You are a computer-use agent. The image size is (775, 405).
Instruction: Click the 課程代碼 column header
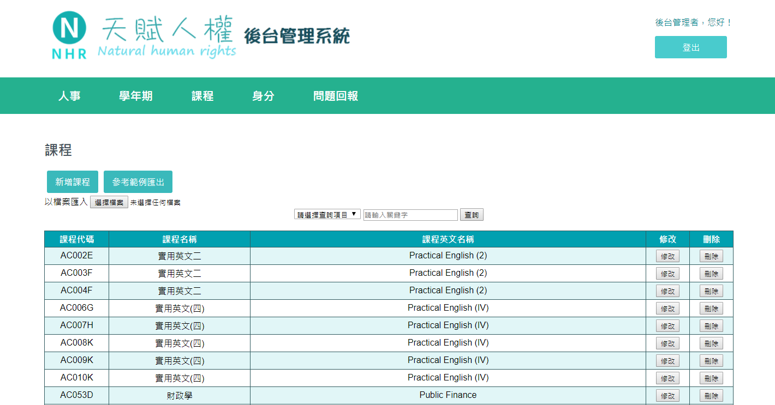(x=77, y=239)
